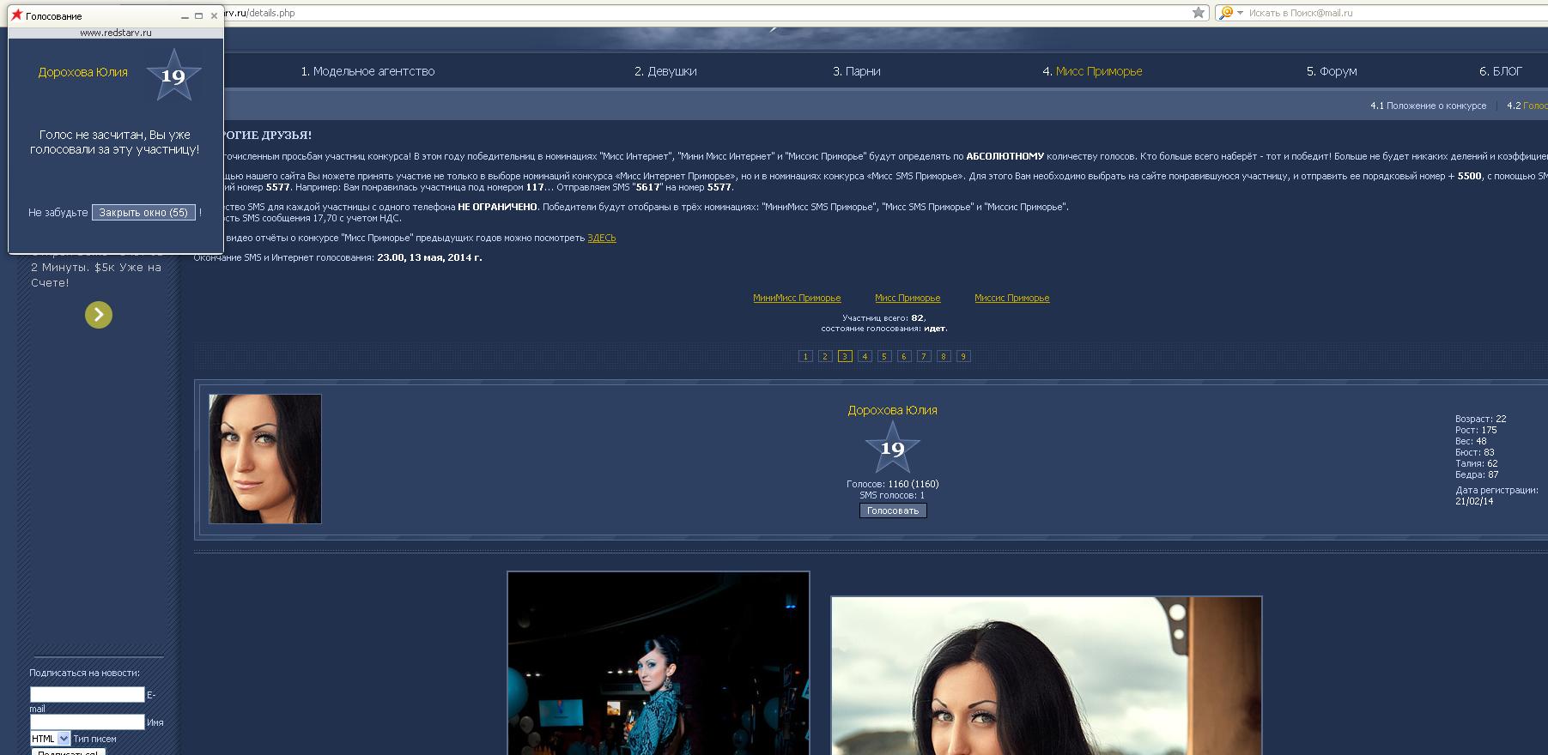Follow the 'ЗДЕСЬ' link to video reports

(602, 238)
